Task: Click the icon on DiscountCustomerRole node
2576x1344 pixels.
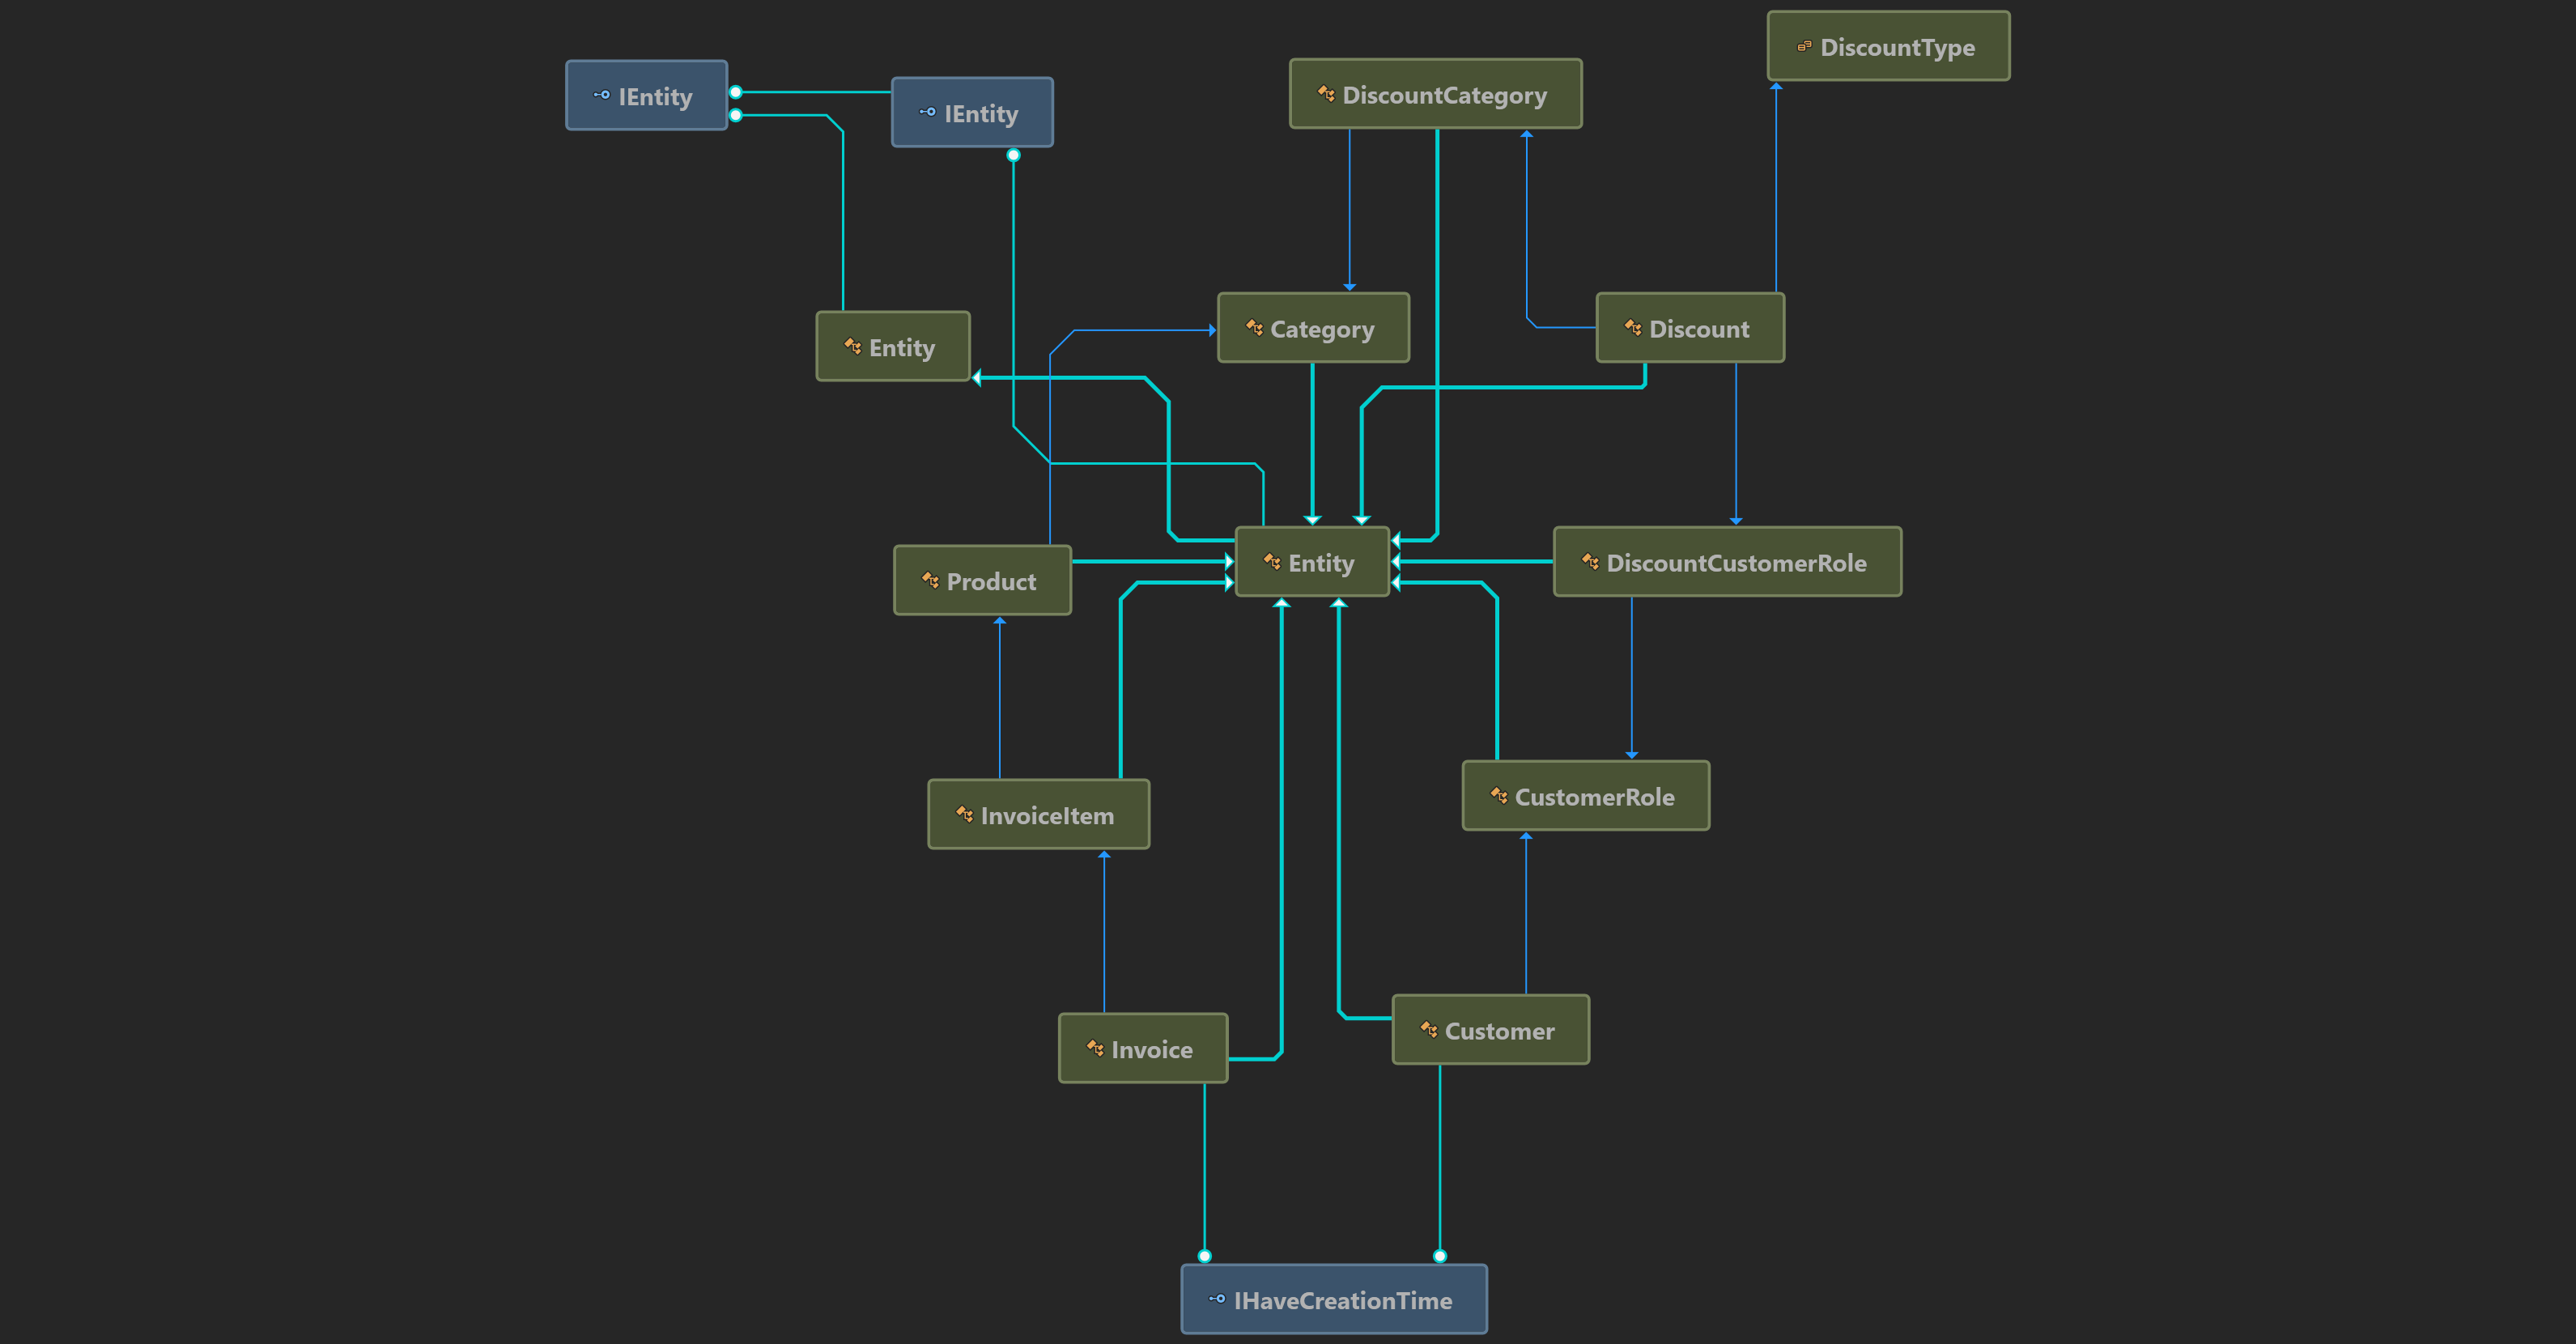Action: (1590, 562)
